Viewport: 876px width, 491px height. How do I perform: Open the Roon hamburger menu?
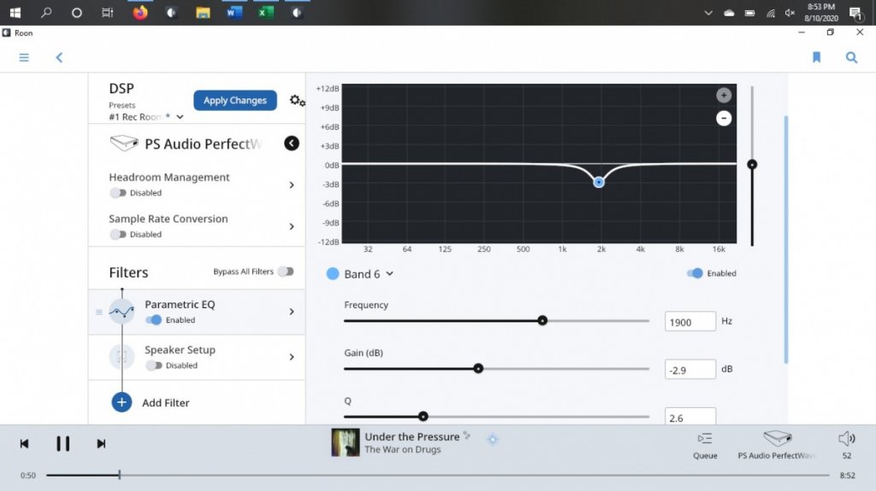(x=23, y=57)
